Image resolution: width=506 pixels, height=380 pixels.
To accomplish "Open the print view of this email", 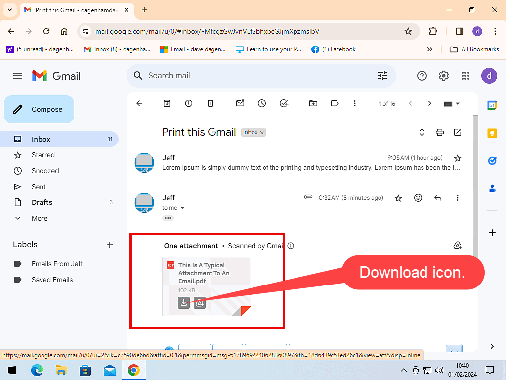I will coord(439,132).
